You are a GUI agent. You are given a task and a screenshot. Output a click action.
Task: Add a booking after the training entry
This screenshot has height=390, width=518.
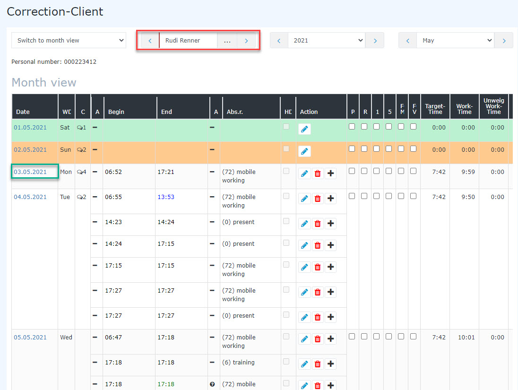pos(330,364)
